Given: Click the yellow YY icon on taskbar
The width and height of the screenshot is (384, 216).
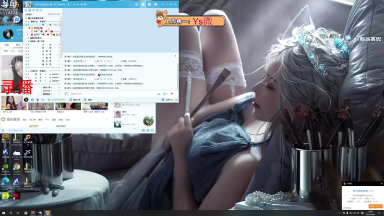Looking at the screenshot, I should [x=48, y=213].
